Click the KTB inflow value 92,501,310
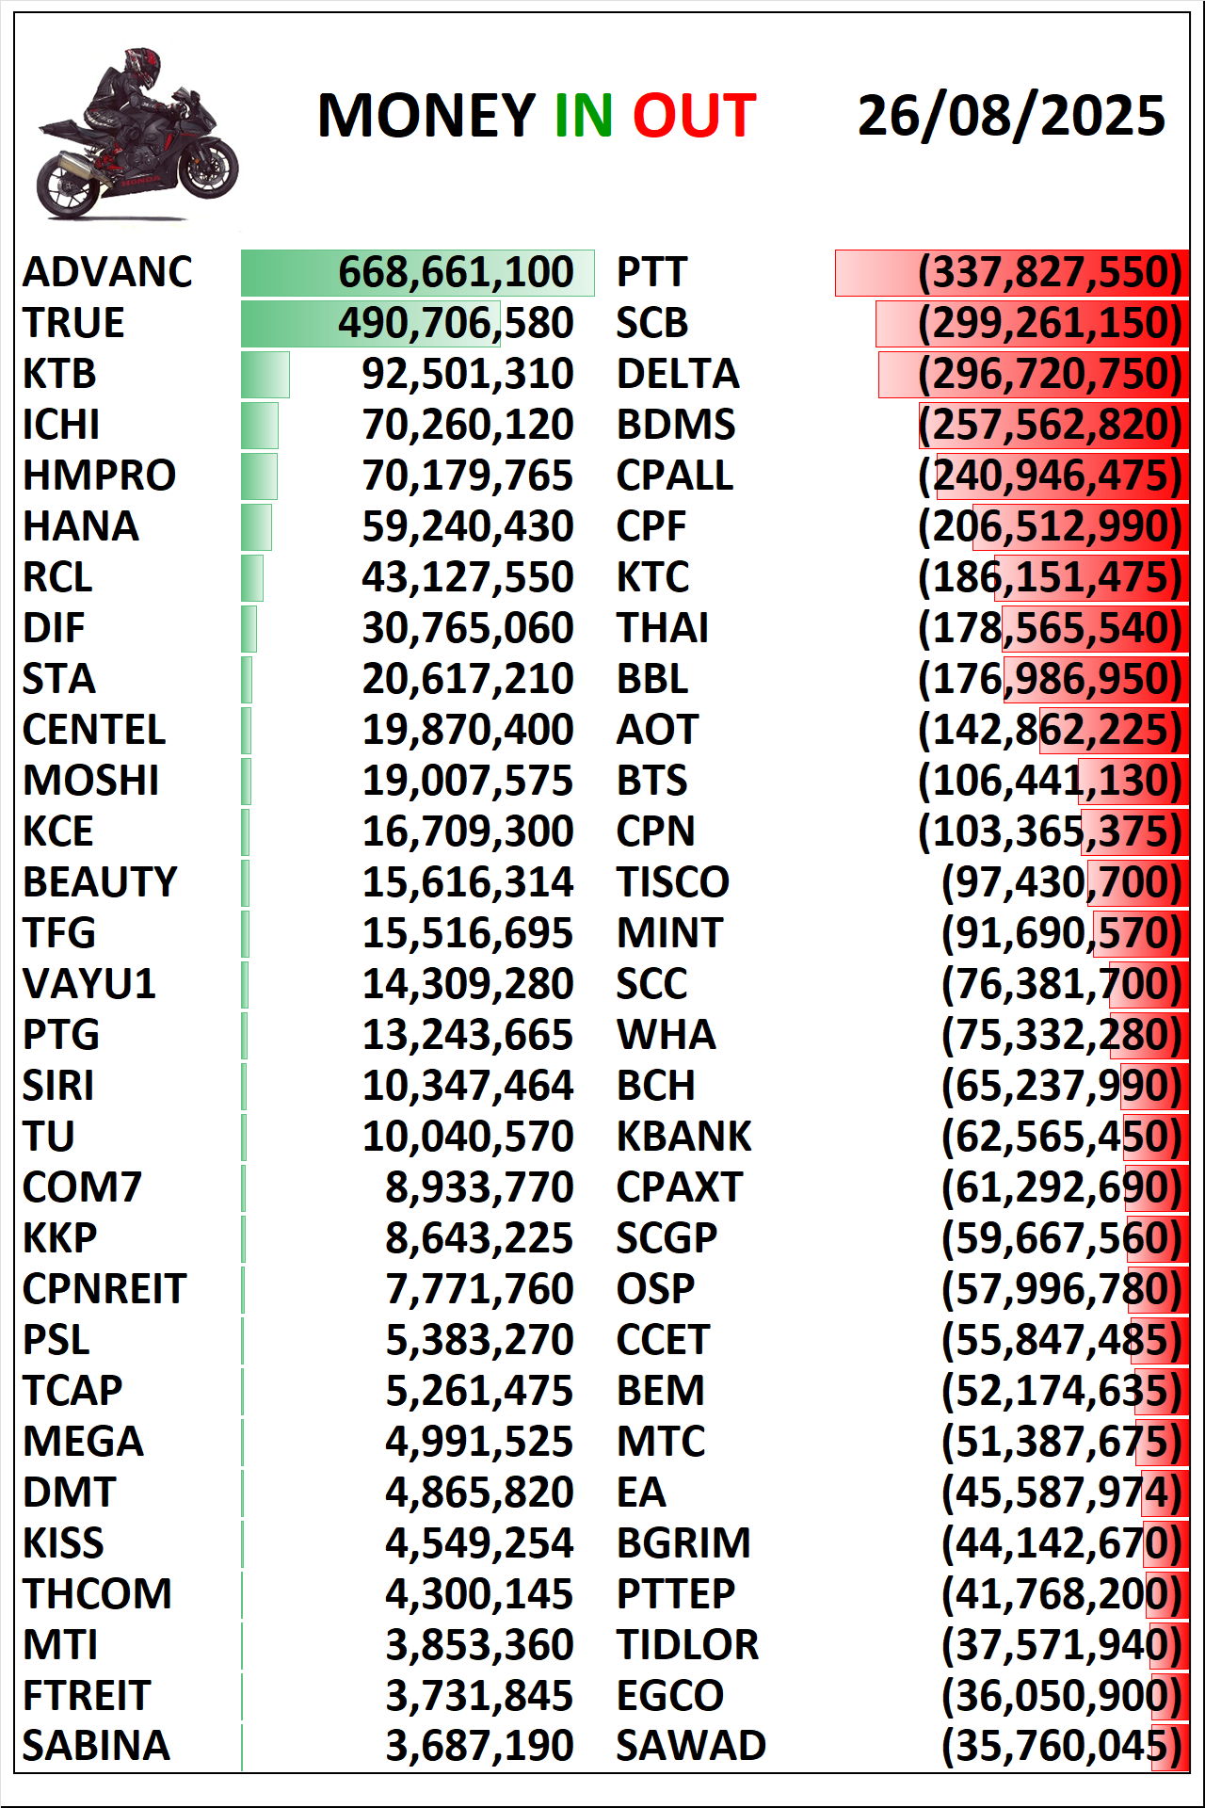The image size is (1205, 1808). point(468,374)
